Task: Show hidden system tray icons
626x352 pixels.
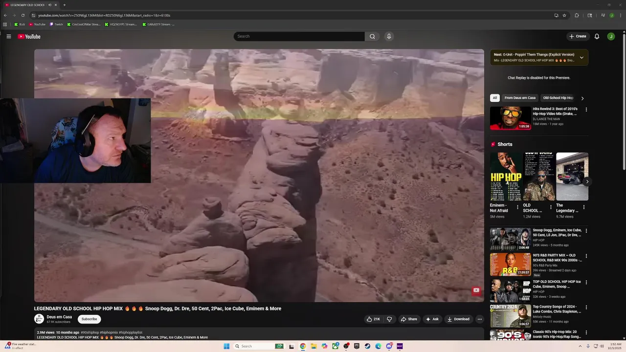Action: [581, 346]
